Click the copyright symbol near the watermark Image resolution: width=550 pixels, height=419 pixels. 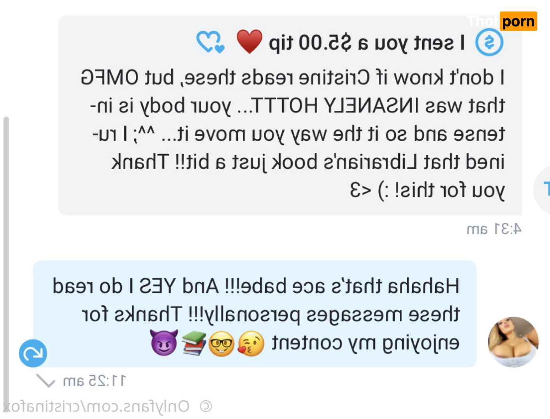point(206,407)
